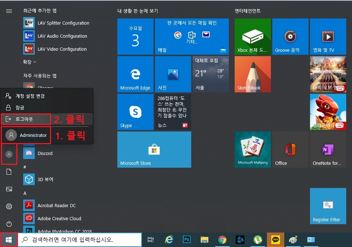Open LAV Splitter Configuration app

(56, 23)
